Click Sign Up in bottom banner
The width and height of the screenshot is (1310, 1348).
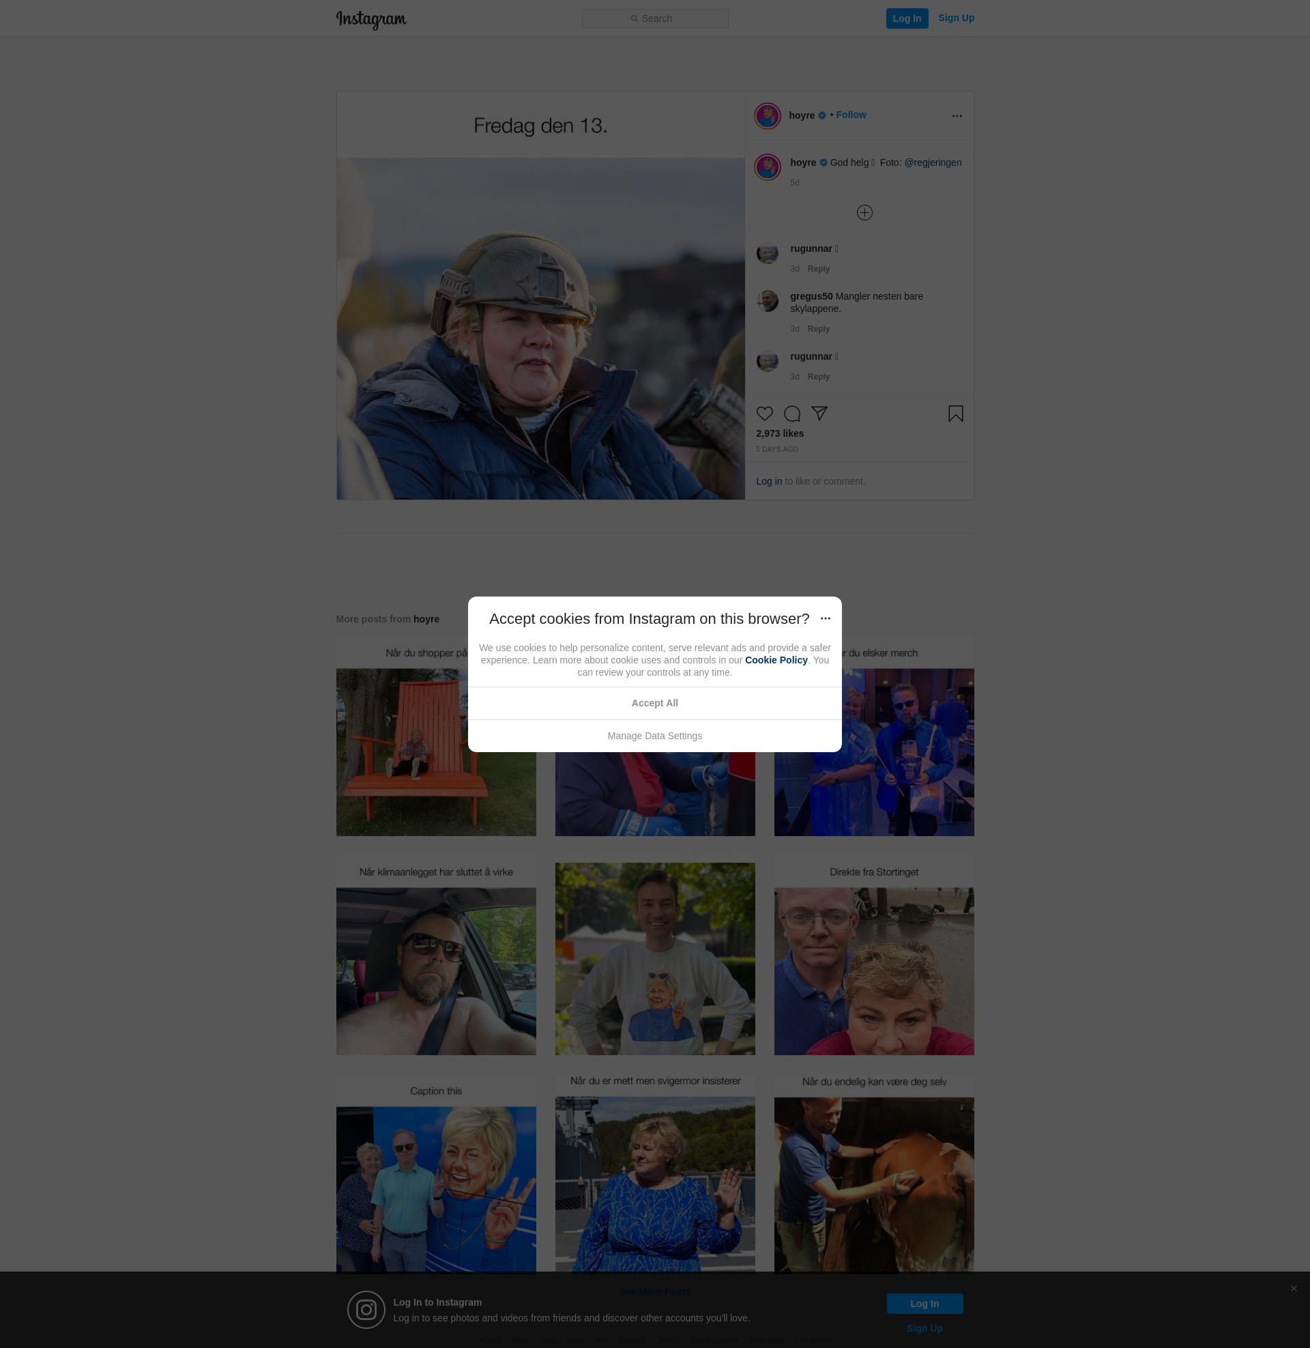pos(924,1329)
